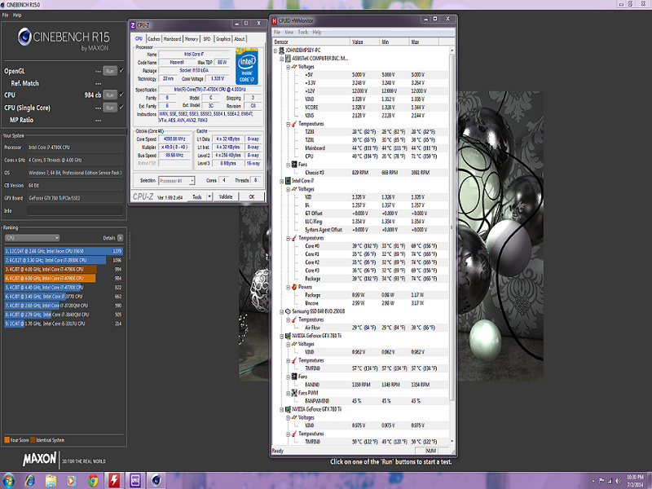Click the Cinebench Info input field

point(75,211)
